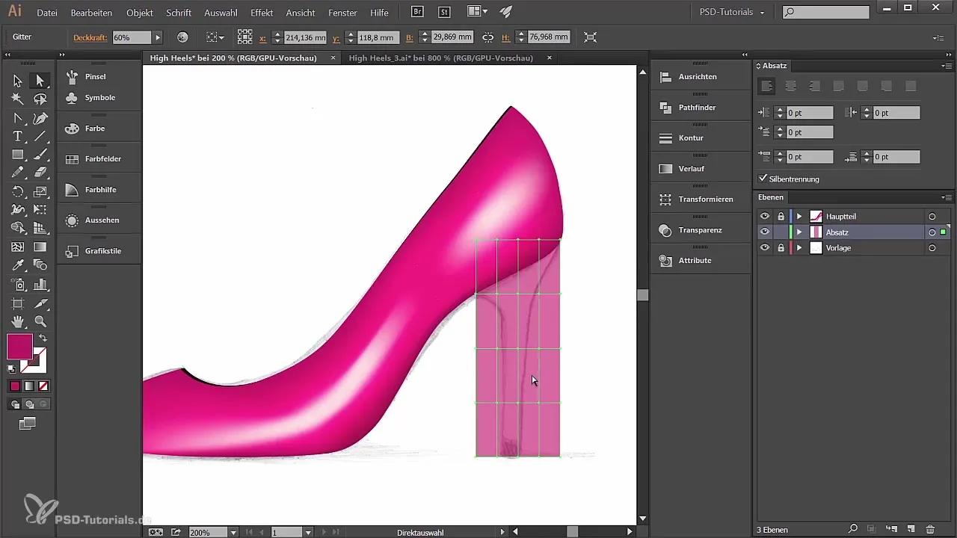The width and height of the screenshot is (957, 538).
Task: Open the Datei menu
Action: (46, 13)
